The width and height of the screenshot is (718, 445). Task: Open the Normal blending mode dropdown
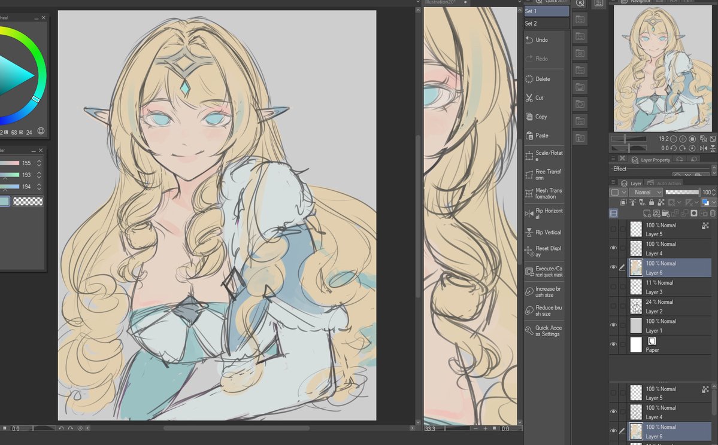[646, 193]
